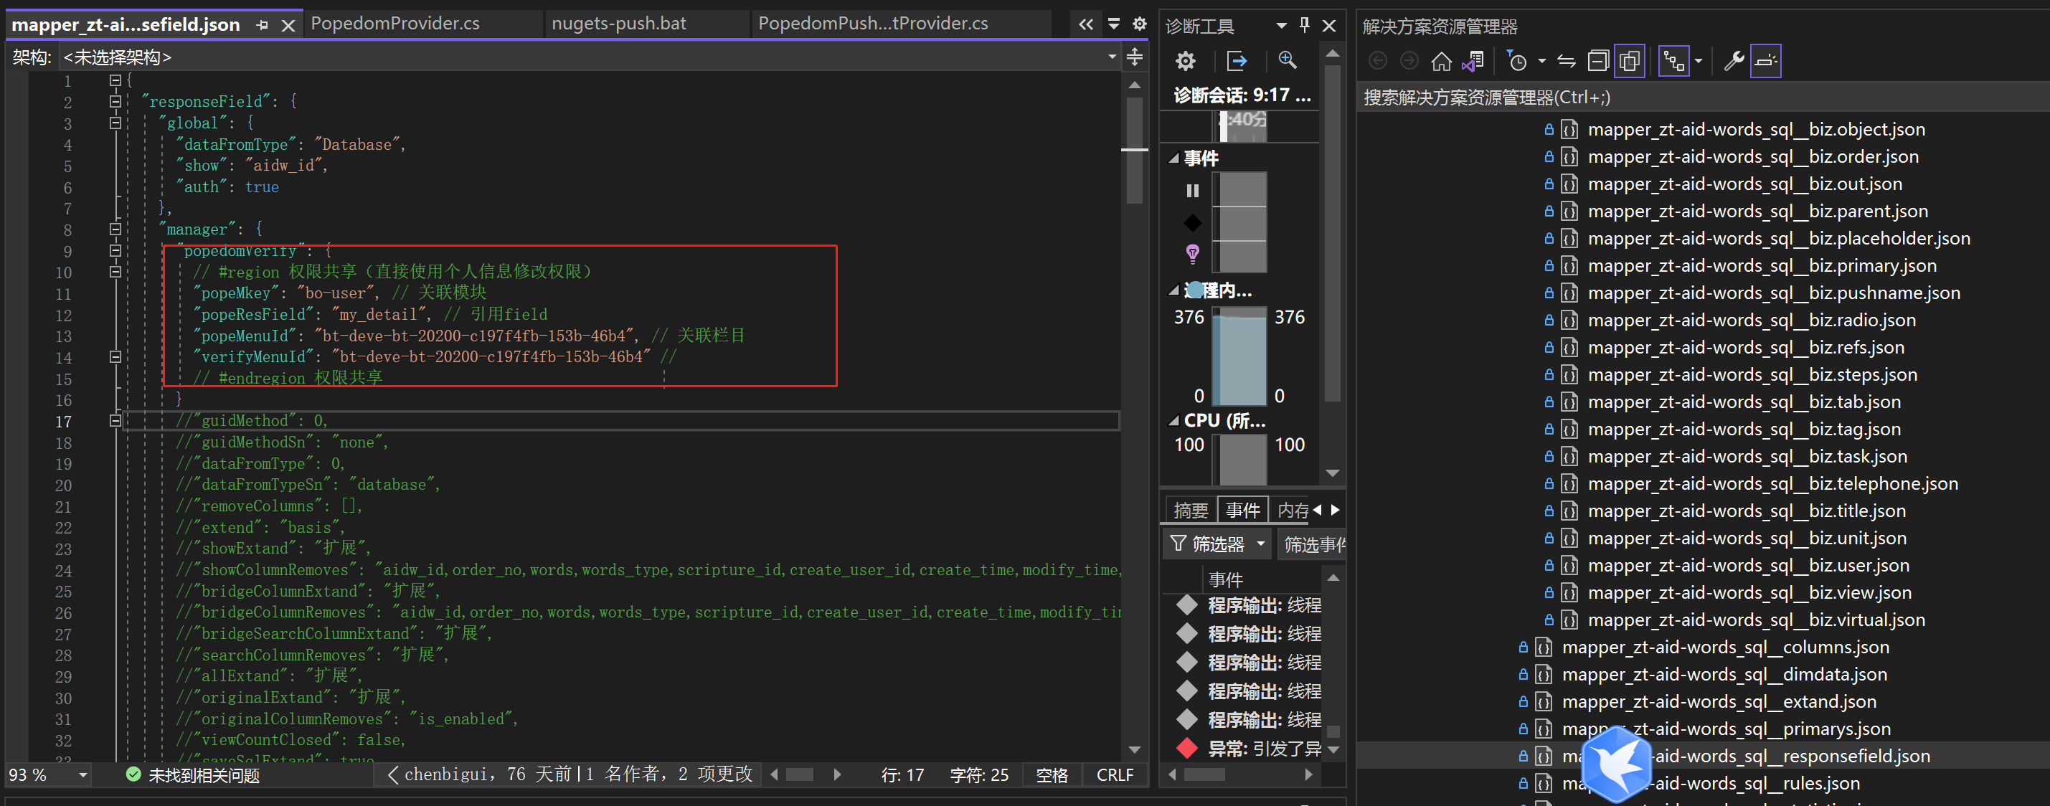Collapse the popedomVerify node on line 9
2050x806 pixels.
pyautogui.click(x=115, y=251)
